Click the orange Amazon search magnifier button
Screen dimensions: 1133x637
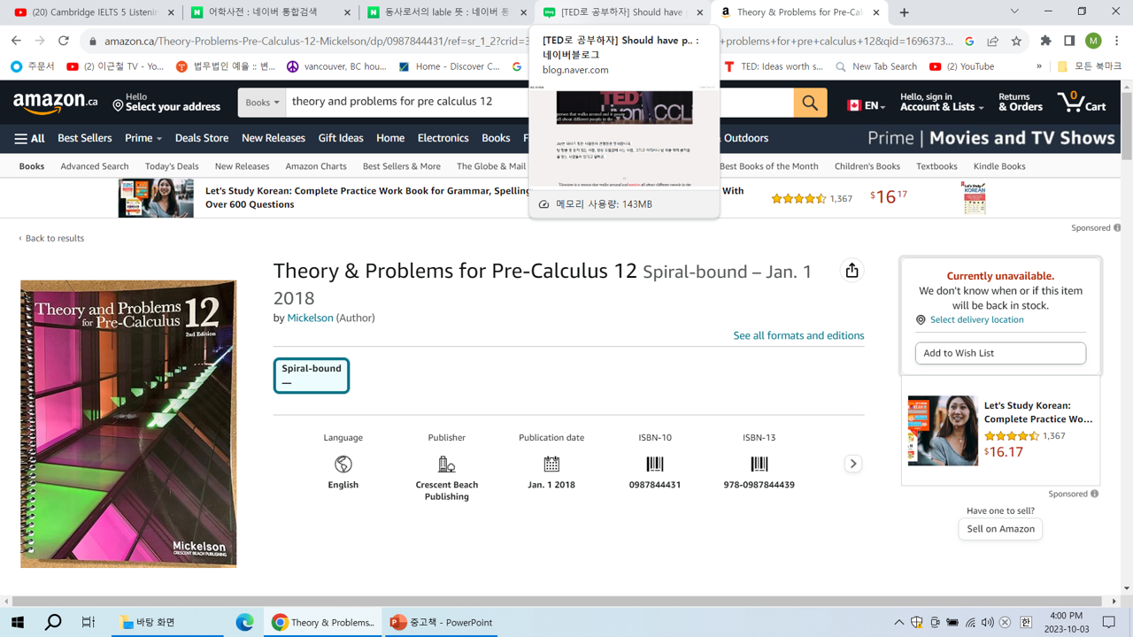810,103
